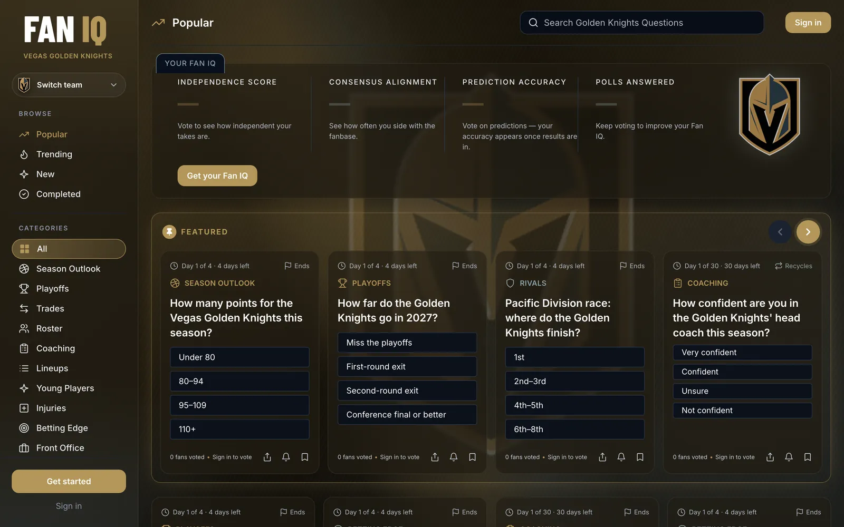
Task: Click the Playoffs trophy icon on card
Action: coord(342,283)
